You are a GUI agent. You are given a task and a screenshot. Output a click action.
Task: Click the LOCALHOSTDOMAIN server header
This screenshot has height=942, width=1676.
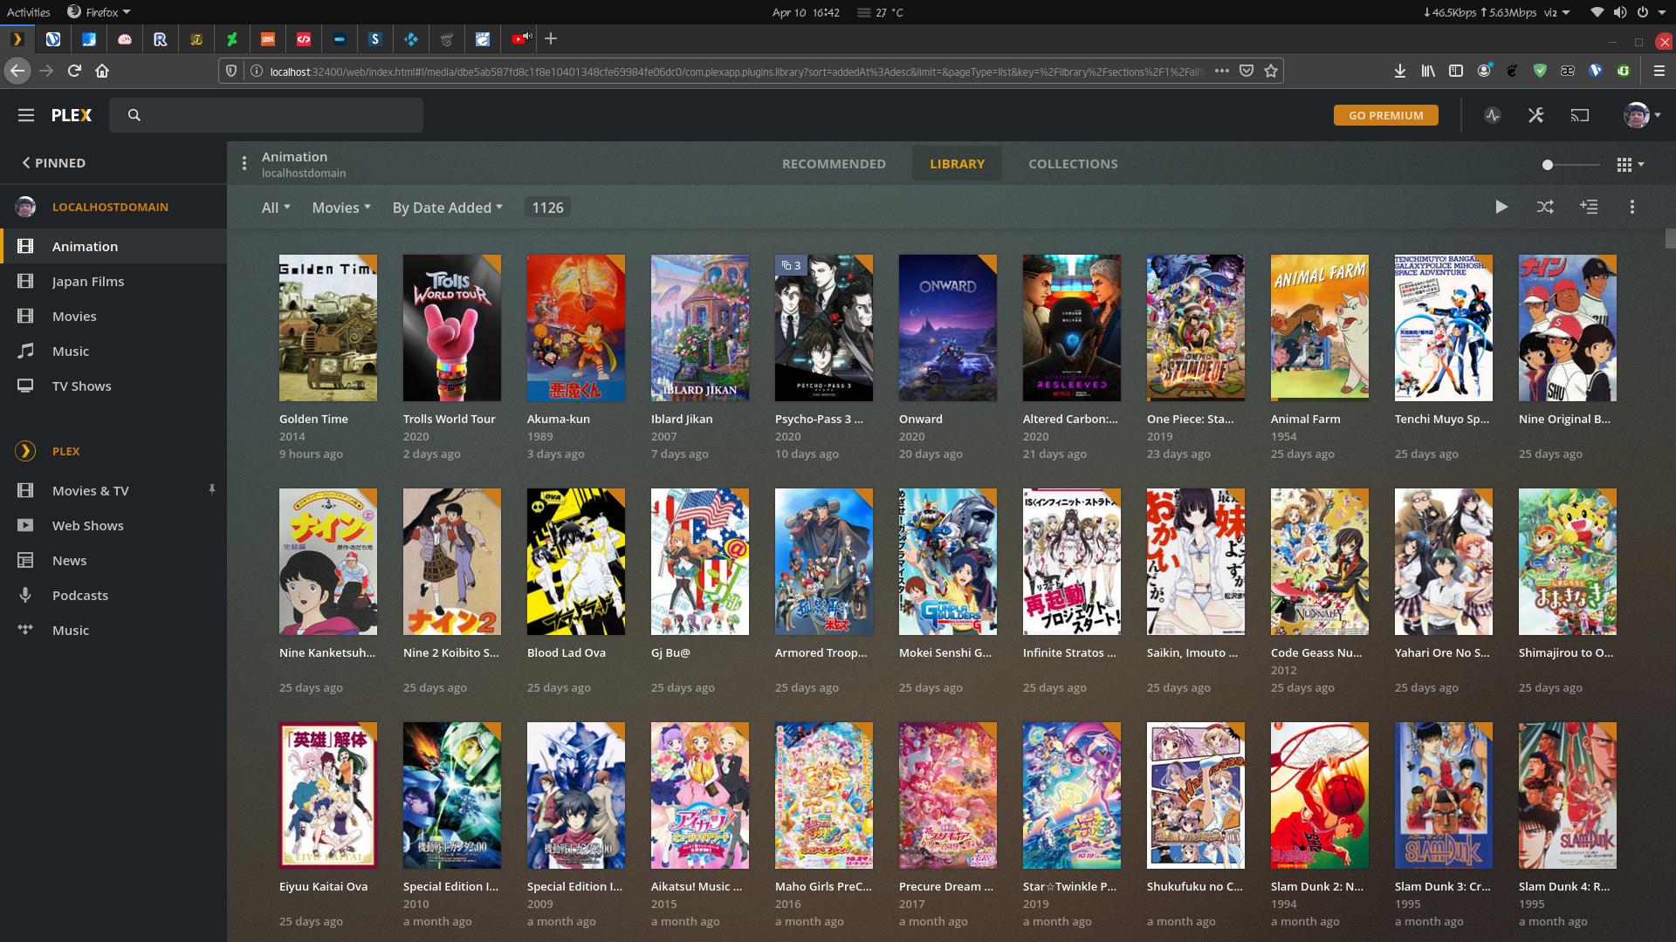110,207
